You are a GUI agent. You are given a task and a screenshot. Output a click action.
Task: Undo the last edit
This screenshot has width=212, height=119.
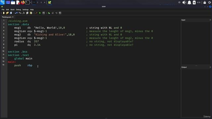pyautogui.click(x=16, y=13)
